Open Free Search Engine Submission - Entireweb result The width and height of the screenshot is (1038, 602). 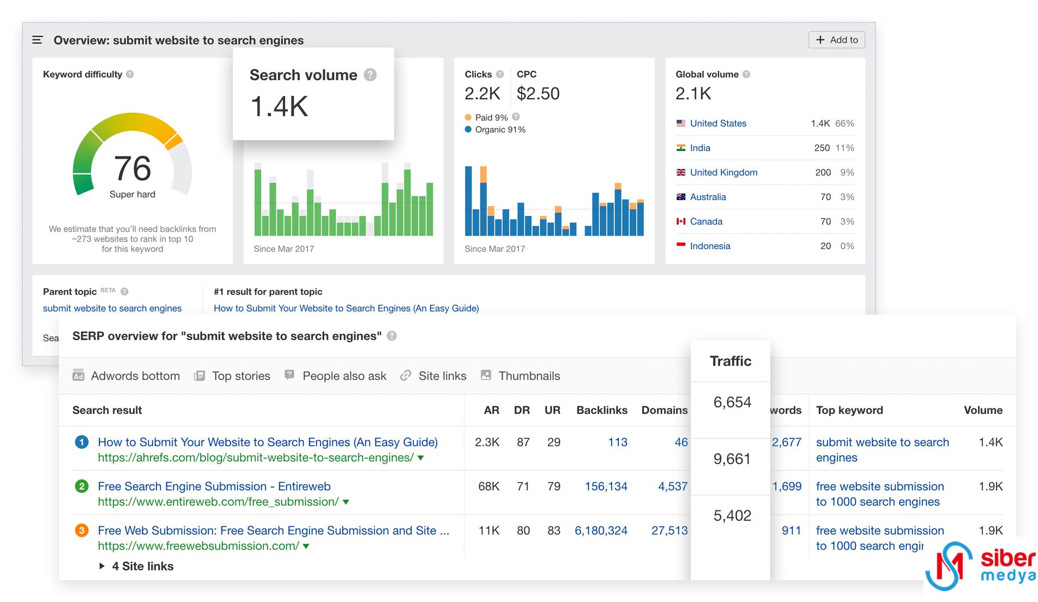click(214, 486)
